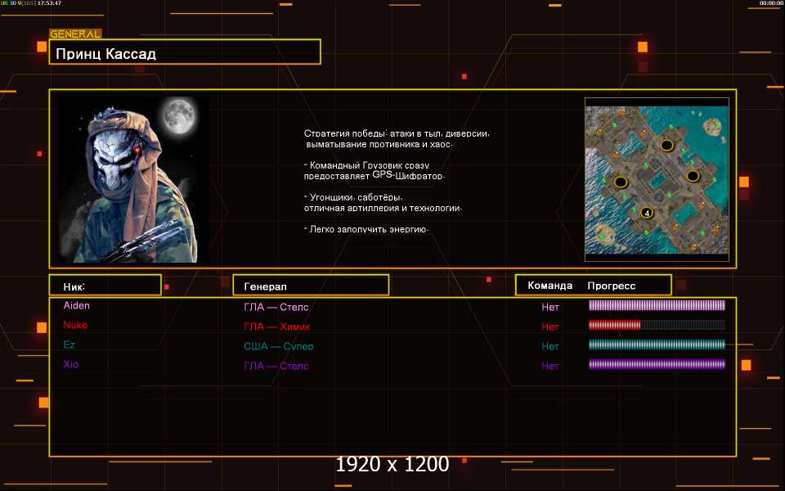Click Aiden's pink loading progress bar
785x491 pixels.
coord(657,305)
